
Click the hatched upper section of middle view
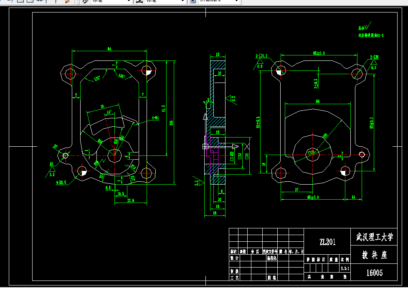218,65
